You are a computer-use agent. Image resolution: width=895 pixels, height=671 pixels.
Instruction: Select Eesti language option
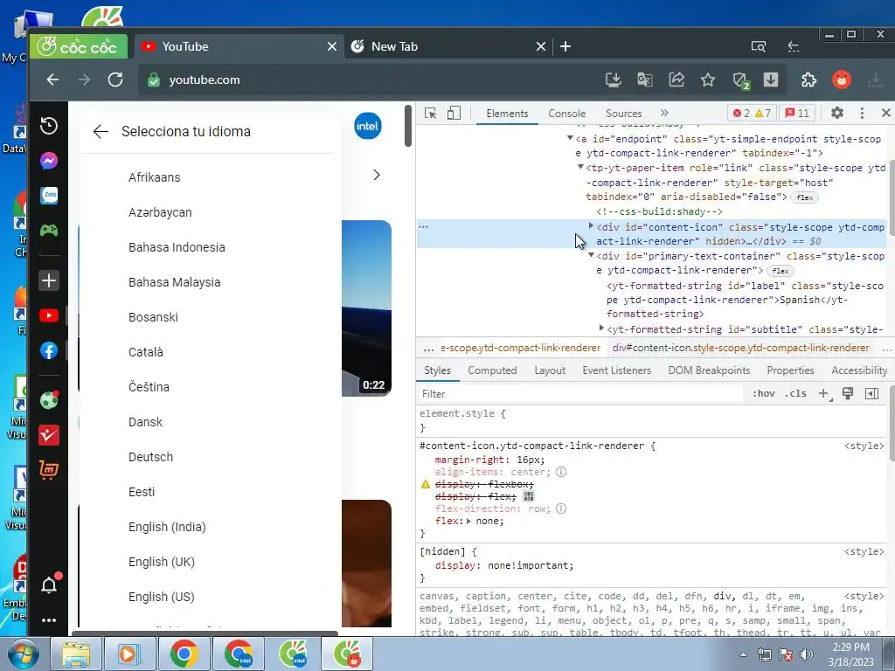point(141,492)
